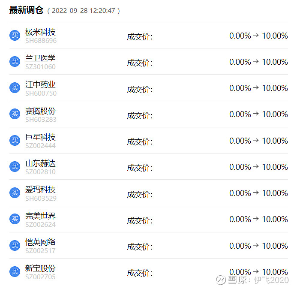Click the buy icon beside 兰卫医学

(x=15, y=62)
